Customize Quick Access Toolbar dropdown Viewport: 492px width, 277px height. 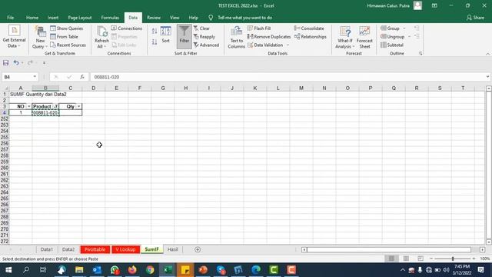(45, 63)
